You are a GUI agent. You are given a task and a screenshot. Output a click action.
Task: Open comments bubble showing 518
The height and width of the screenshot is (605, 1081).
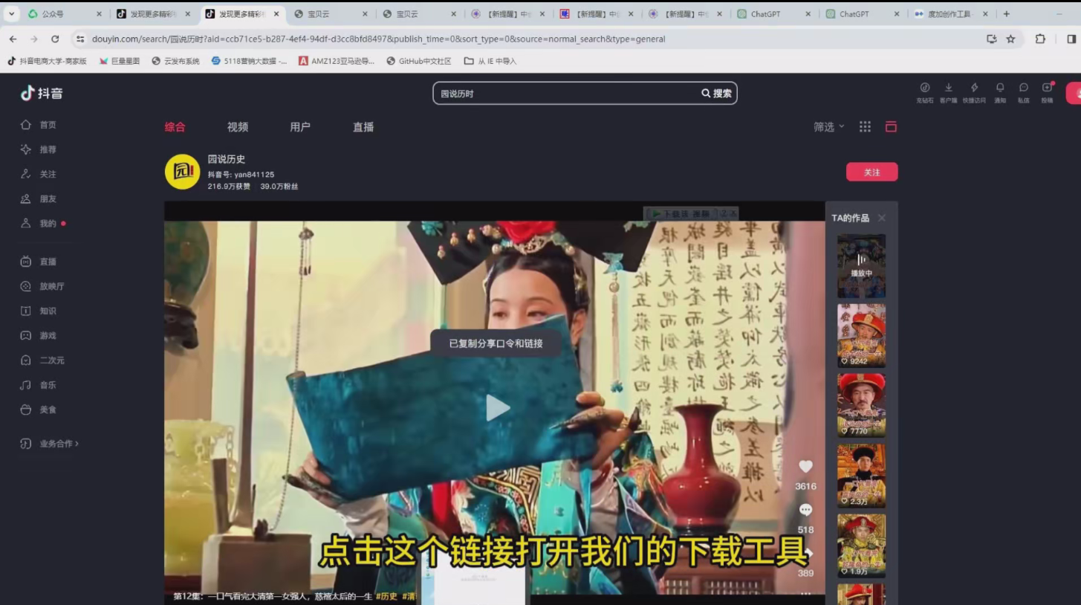tap(805, 510)
